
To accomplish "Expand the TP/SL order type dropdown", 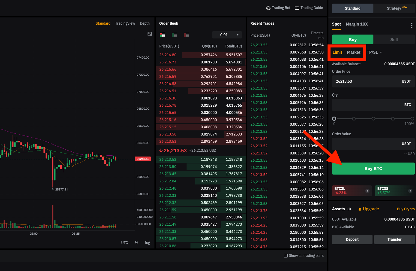I will [x=374, y=52].
